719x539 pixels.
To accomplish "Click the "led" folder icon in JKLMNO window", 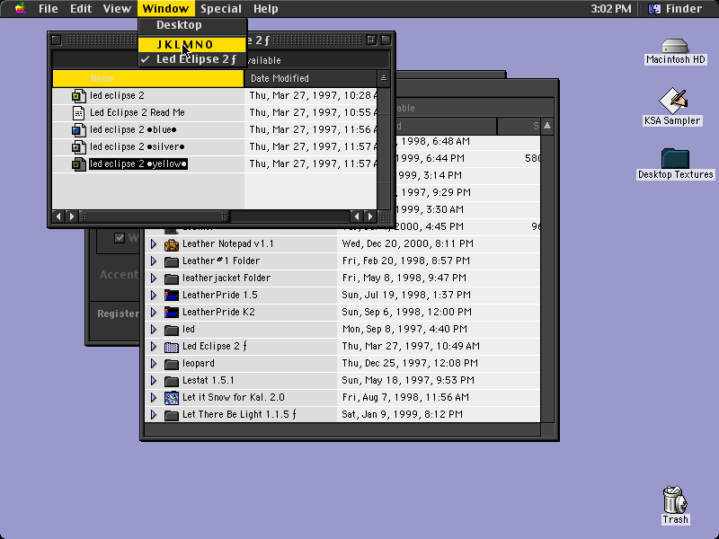I will pyautogui.click(x=172, y=330).
